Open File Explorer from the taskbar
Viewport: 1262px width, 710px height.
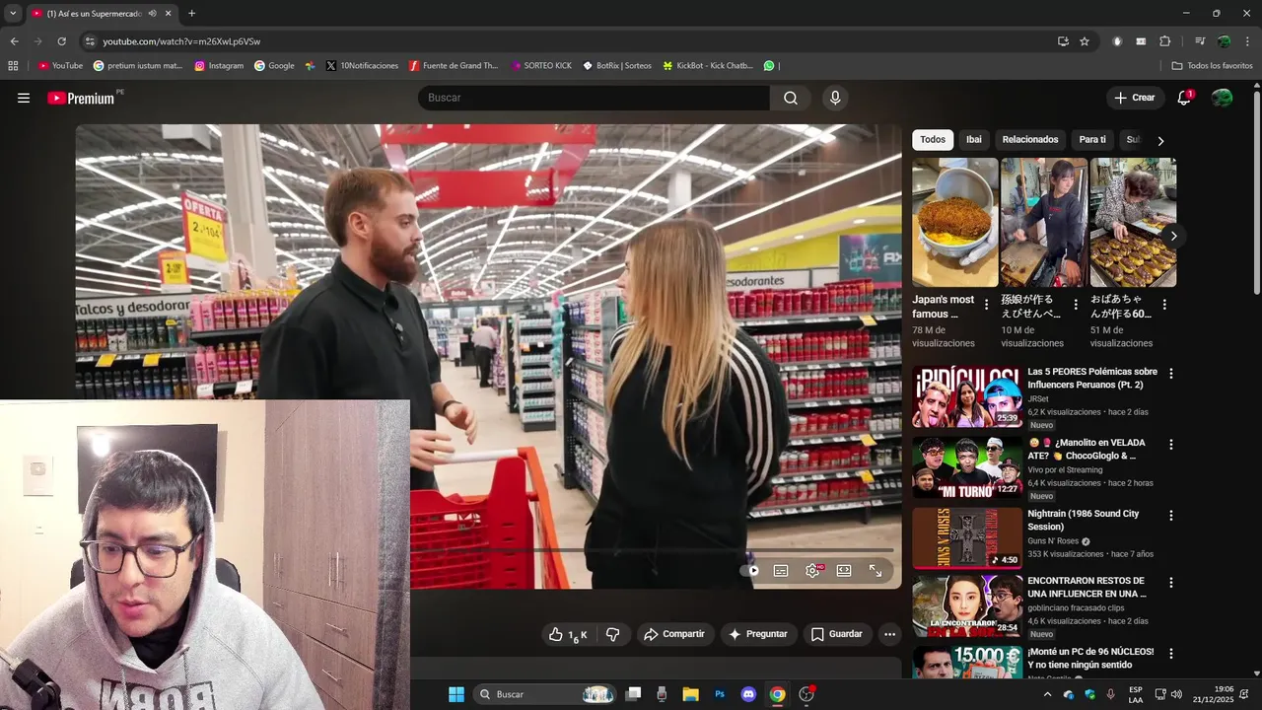690,694
